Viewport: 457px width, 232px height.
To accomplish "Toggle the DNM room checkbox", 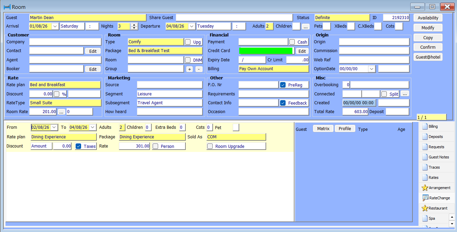I will pos(188,60).
